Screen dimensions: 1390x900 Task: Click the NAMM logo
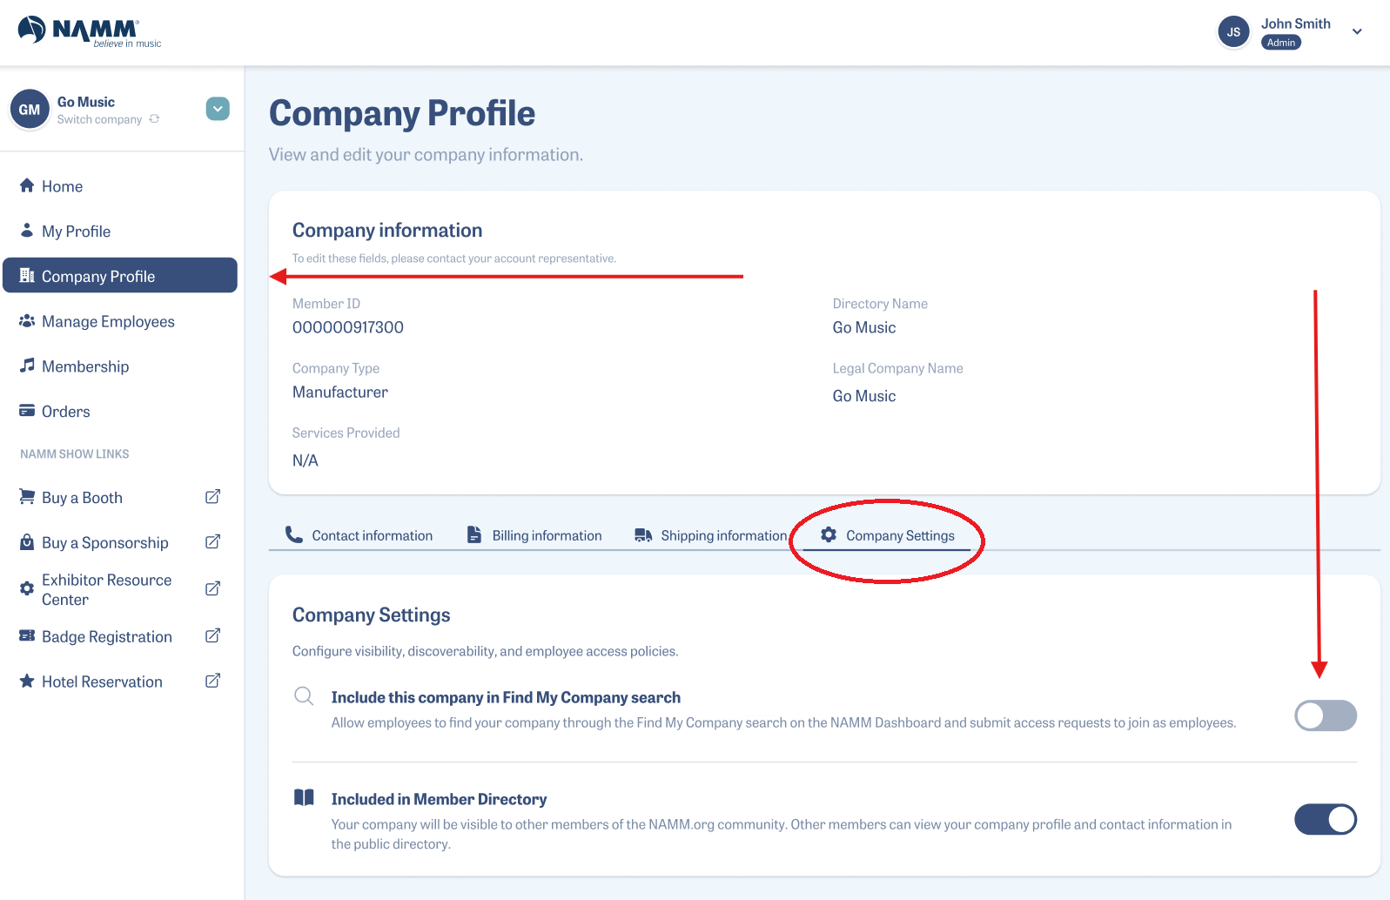[90, 31]
